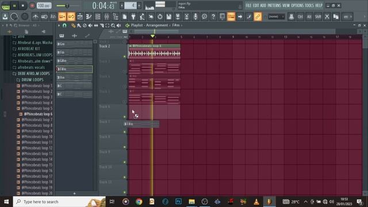
Task: Toggle playlist magnet snap icon
Action: point(64,25)
